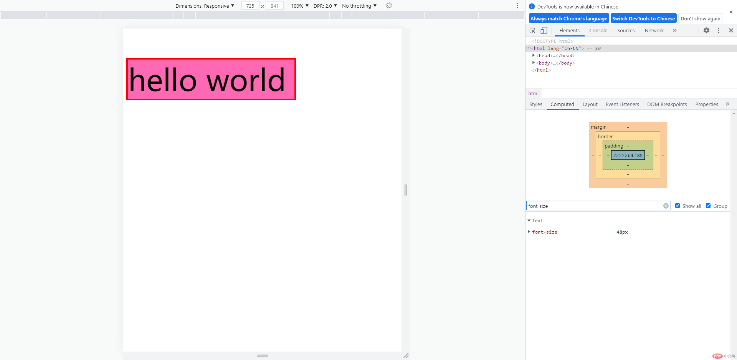Close the DevTools panel
The height and width of the screenshot is (360, 737).
tap(731, 30)
